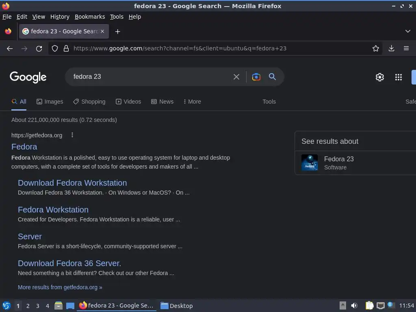The width and height of the screenshot is (416, 312).
Task: Select Desktop window in taskbar
Action: point(177,305)
